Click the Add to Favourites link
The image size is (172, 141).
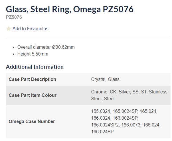[30, 29]
